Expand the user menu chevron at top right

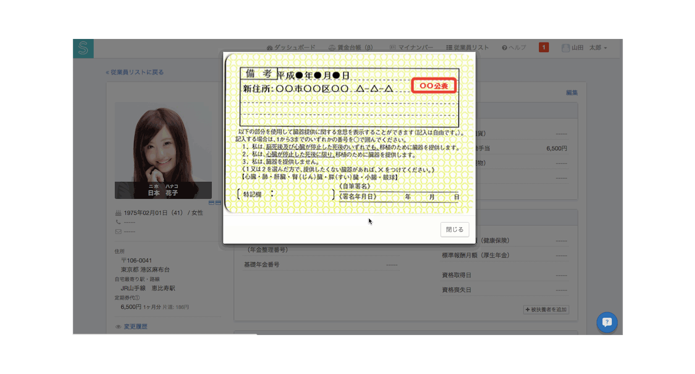[x=606, y=48]
